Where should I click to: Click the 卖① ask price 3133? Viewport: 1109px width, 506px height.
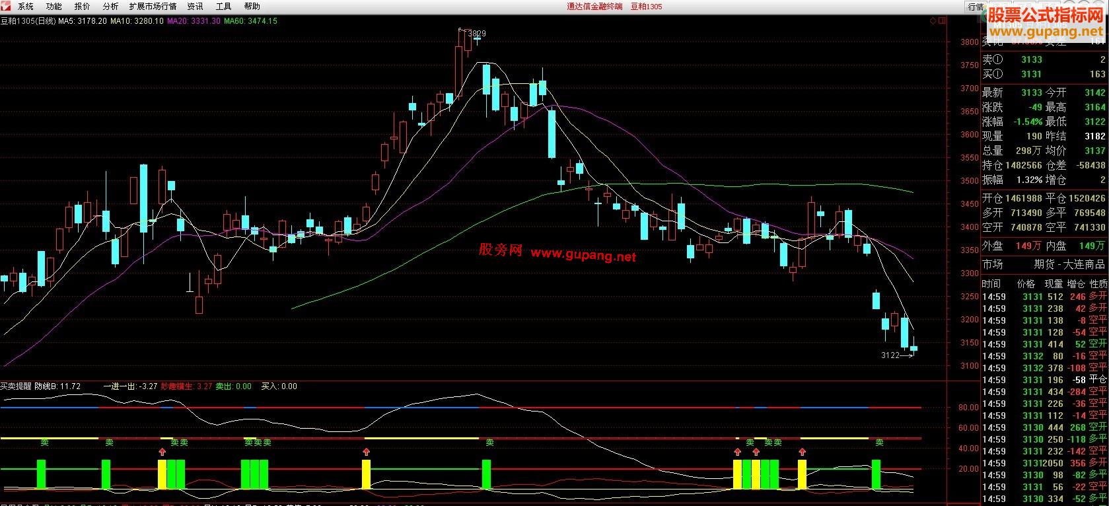click(x=1032, y=59)
